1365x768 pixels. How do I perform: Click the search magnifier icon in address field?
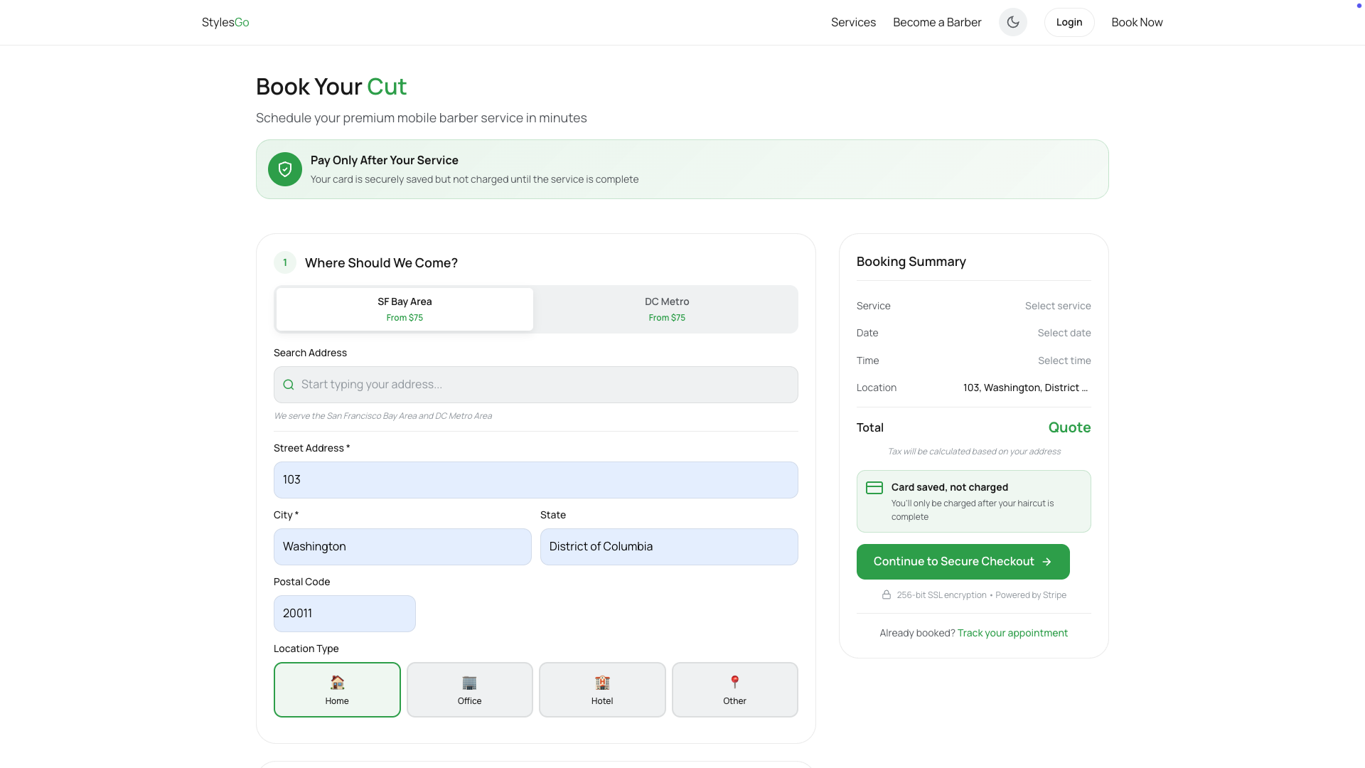pos(289,385)
